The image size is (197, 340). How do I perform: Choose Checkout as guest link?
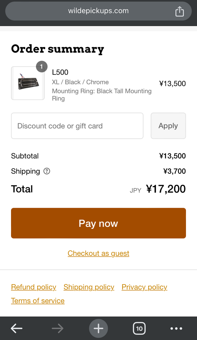pyautogui.click(x=98, y=253)
